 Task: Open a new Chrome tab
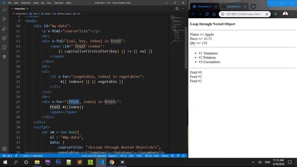pyautogui.click(x=253, y=6)
